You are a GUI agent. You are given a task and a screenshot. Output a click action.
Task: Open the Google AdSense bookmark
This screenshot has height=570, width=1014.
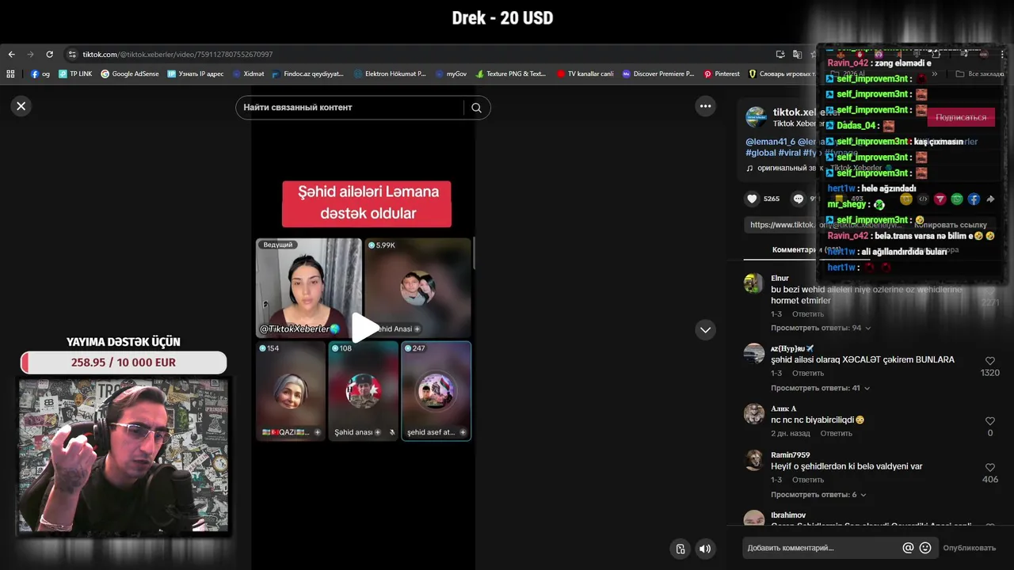point(129,74)
